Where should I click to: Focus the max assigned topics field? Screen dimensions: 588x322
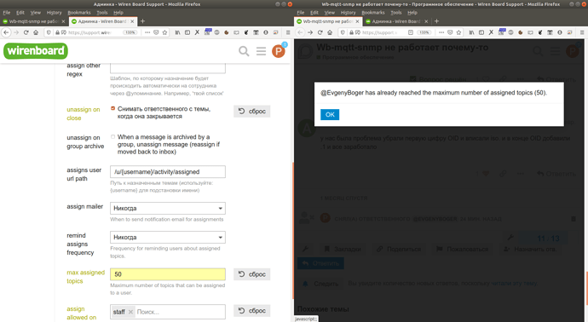click(168, 274)
